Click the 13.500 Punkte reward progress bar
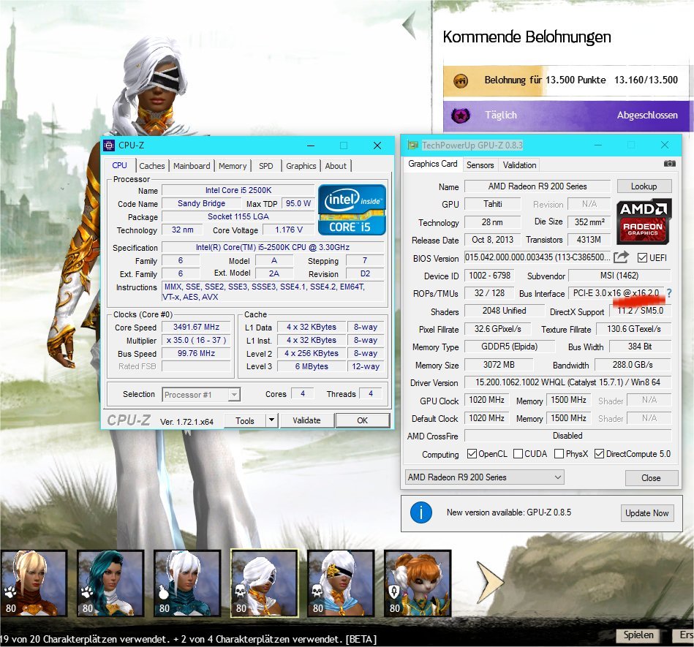The image size is (694, 647). (566, 80)
